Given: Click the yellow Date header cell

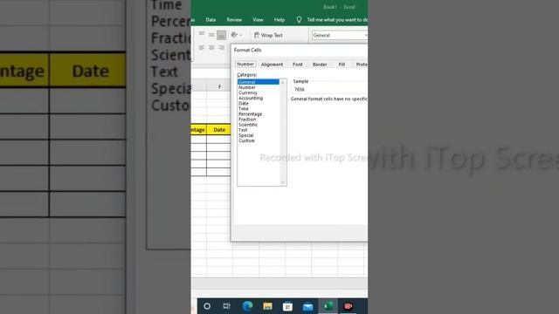Looking at the screenshot, I should 218,130.
